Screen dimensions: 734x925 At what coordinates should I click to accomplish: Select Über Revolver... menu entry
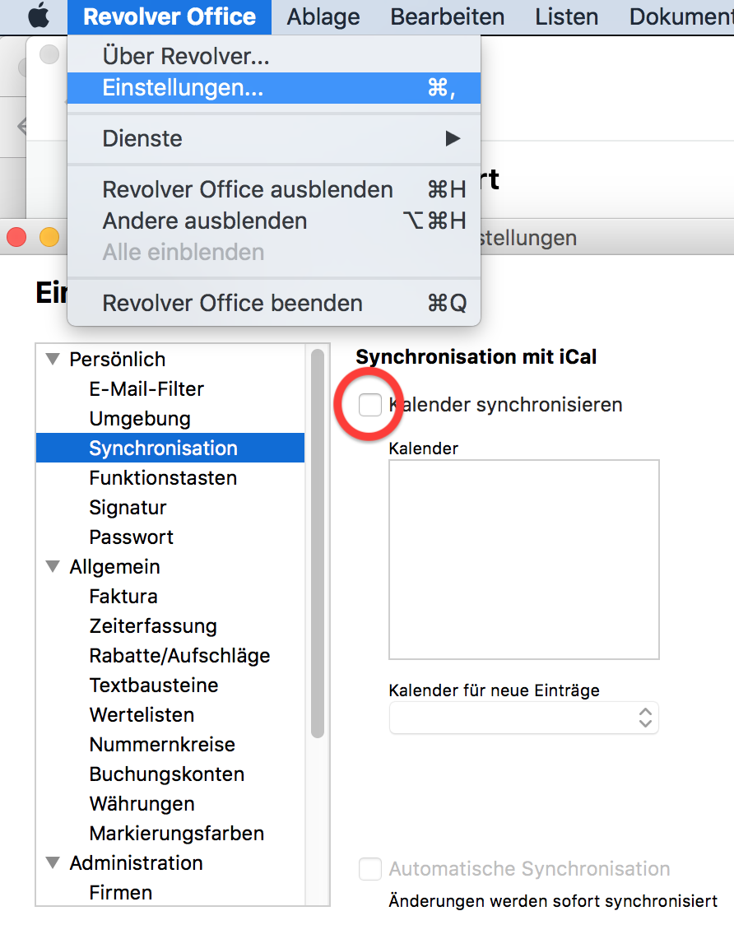[x=186, y=57]
